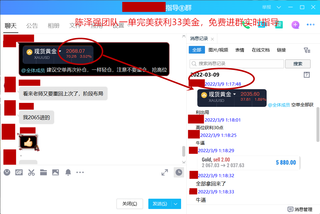This screenshot has width=320, height=214.
Task: Select the 图片/视频 filter tab
Action: 218,50
